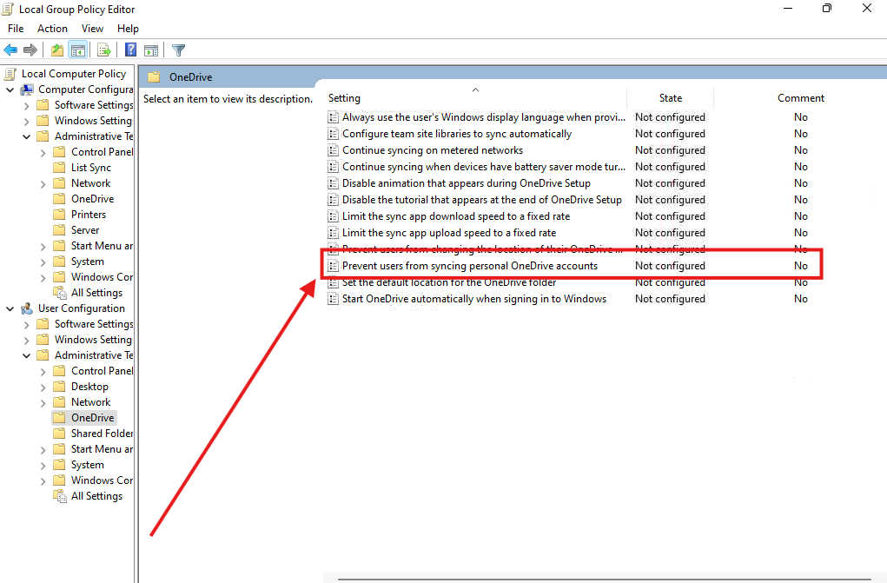Select 'Limit the sync app upload speed' policy
Viewport: 887px width, 583px height.
[x=449, y=233]
